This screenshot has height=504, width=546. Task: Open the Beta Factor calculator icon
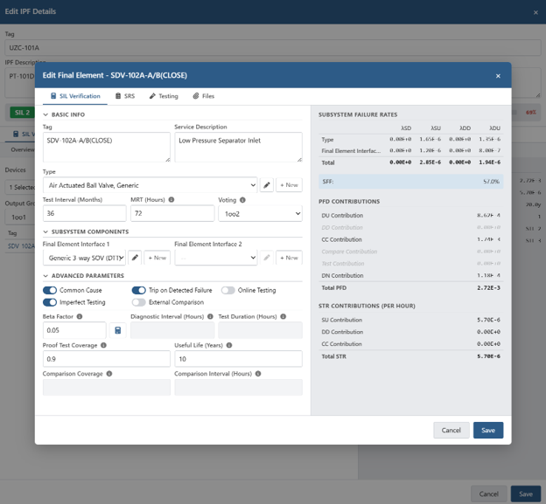[118, 330]
